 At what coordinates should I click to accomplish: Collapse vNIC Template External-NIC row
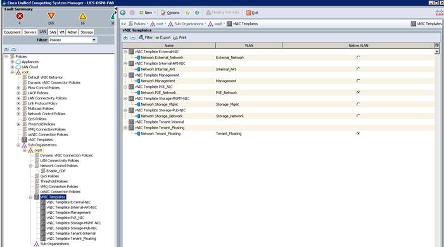pos(125,52)
